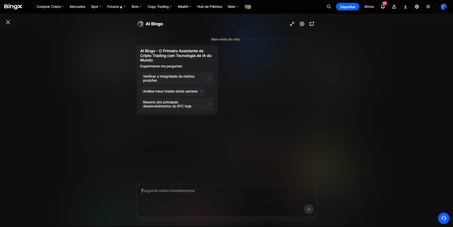Click the AI Bingo logo icon
The height and width of the screenshot is (227, 453).
[x=140, y=24]
